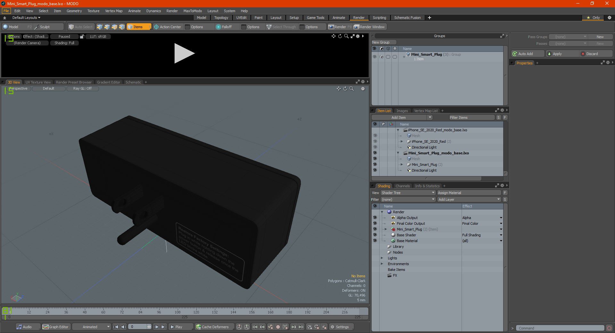Viewport: 615px width, 333px height.
Task: Open the Add Layer dropdown
Action: pyautogui.click(x=469, y=199)
